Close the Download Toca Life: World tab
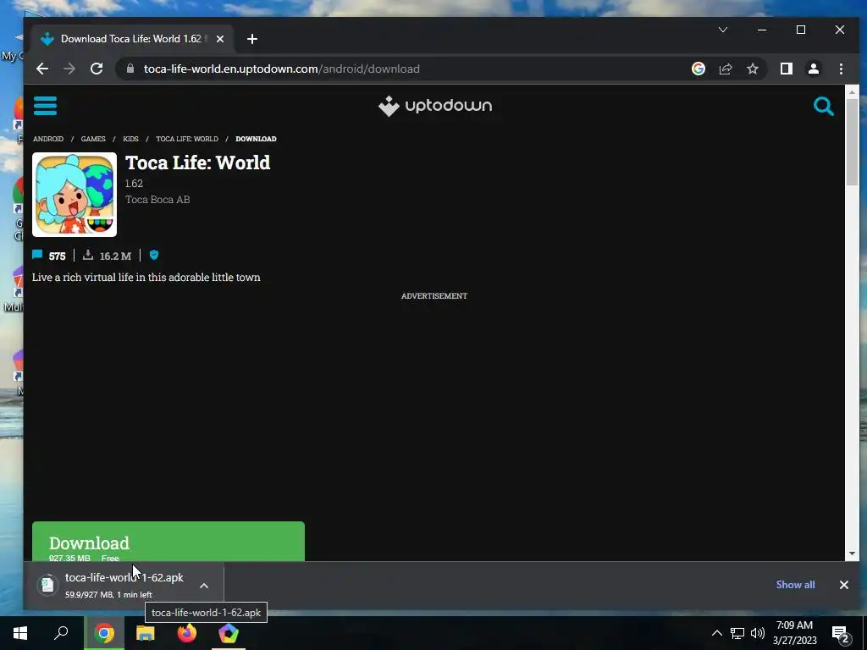 (220, 39)
